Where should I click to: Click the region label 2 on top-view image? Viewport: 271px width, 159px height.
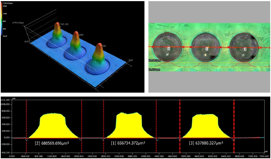click(x=169, y=49)
